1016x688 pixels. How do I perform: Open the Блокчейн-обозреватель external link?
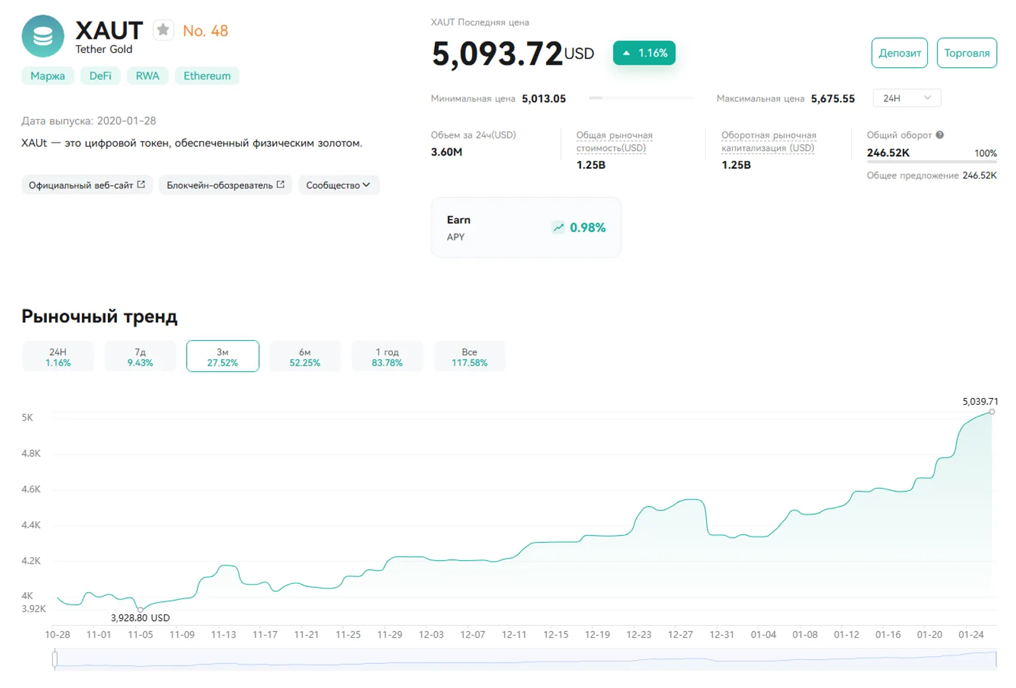click(225, 185)
